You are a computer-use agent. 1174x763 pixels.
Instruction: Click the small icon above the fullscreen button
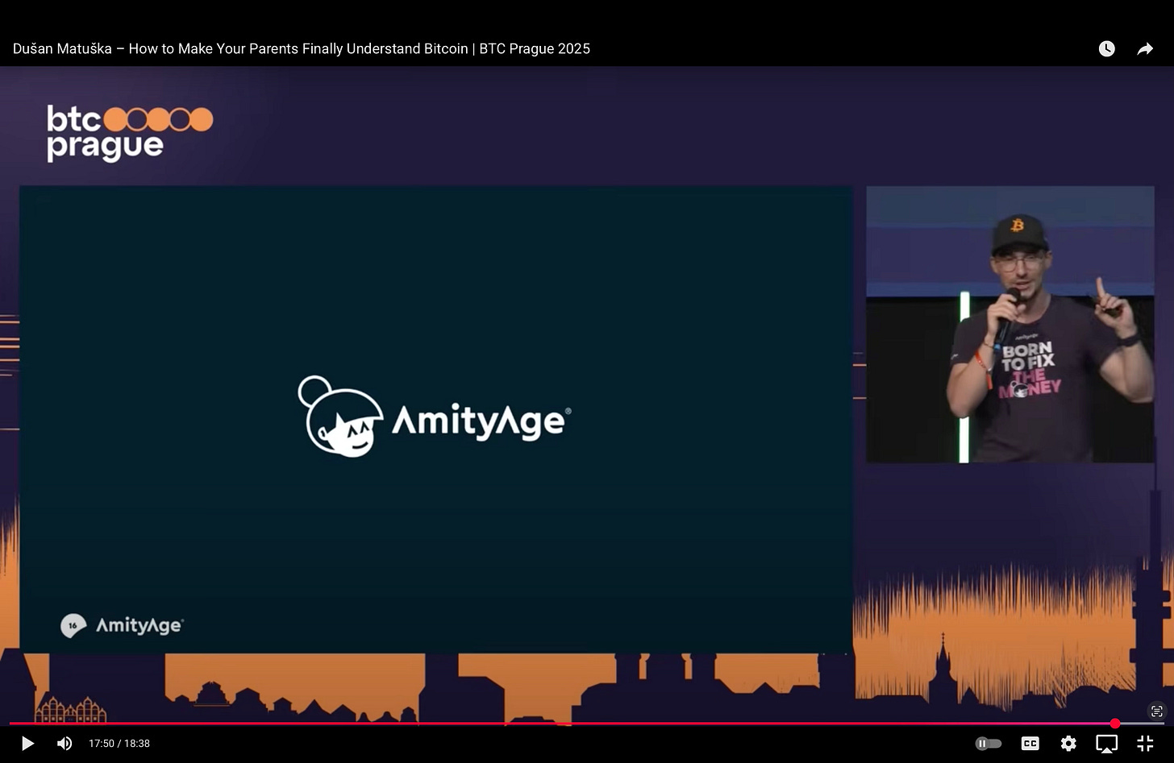(1157, 711)
